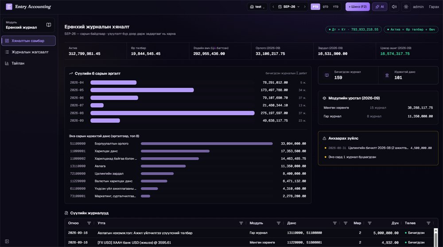The width and height of the screenshot is (443, 247).
Task: Click the Entry Accounting logo icon
Action: click(9, 7)
